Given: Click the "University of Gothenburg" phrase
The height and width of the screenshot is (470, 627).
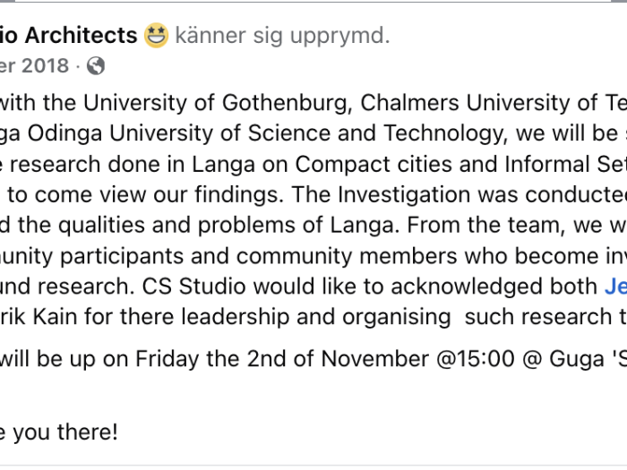Looking at the screenshot, I should 217,103.
